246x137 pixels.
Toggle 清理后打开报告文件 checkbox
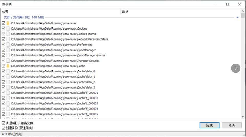coord(3,123)
